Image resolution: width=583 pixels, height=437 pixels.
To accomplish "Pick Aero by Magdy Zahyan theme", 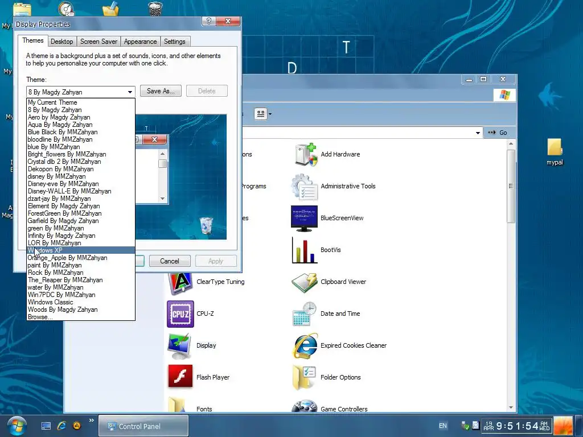I will point(81,117).
